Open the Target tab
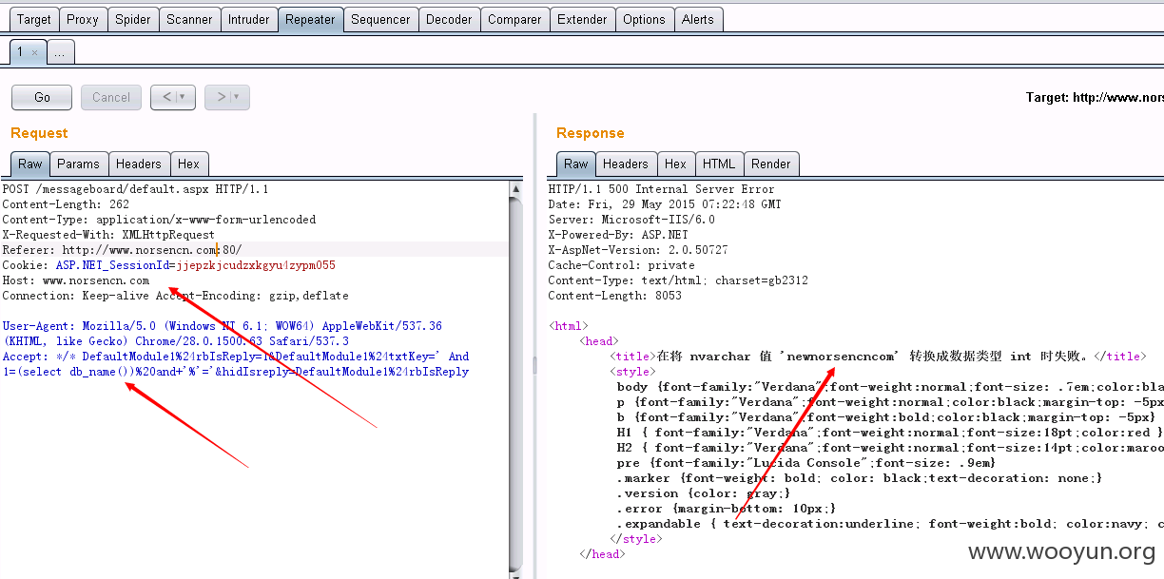 [x=34, y=19]
